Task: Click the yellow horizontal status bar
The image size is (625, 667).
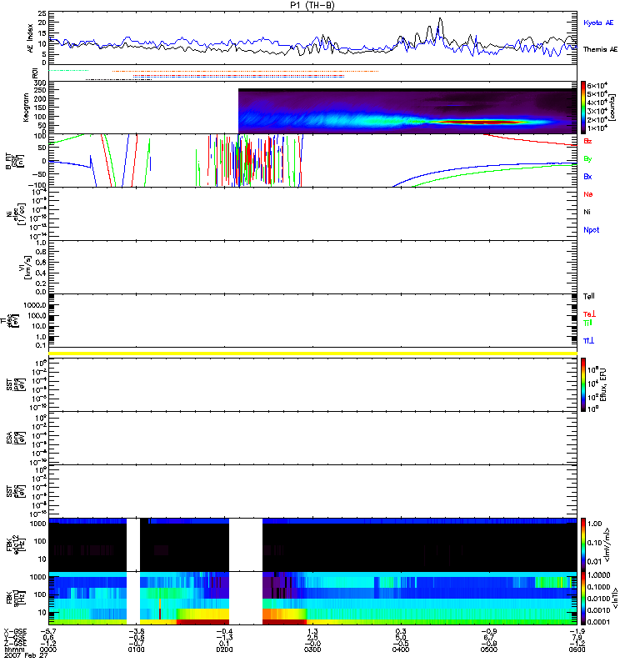Action: pos(313,354)
